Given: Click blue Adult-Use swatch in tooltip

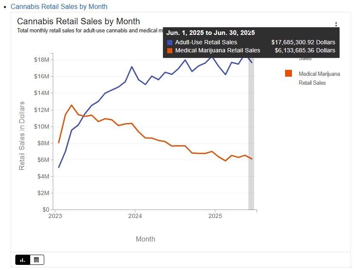Looking at the screenshot, I should click(170, 42).
